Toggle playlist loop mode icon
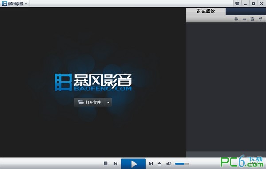266x169 pixels. tap(261, 19)
